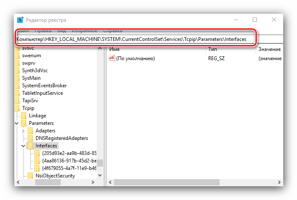Close the Registry Editor window
The image size is (297, 200).
click(274, 20)
